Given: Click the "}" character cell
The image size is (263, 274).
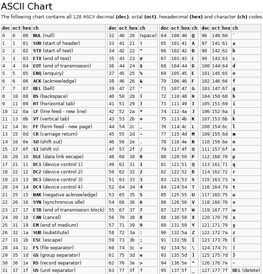Looking at the screenshot, I should click(x=246, y=255).
